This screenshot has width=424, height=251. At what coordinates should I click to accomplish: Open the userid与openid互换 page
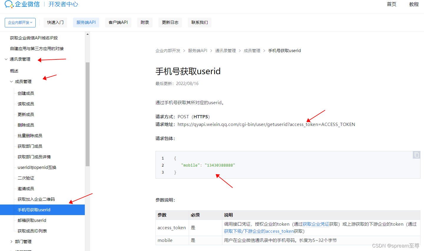[37, 167]
